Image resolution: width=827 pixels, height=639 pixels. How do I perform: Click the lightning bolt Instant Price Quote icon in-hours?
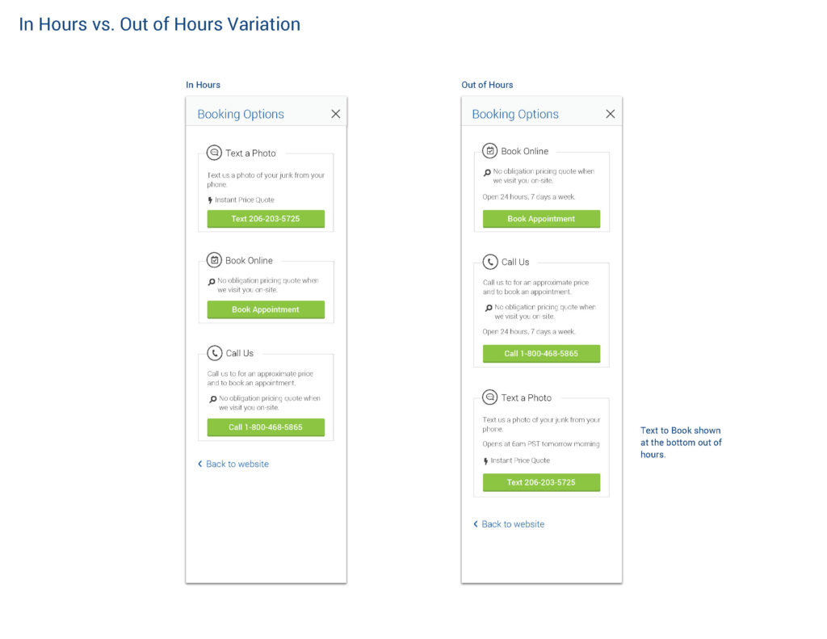210,200
